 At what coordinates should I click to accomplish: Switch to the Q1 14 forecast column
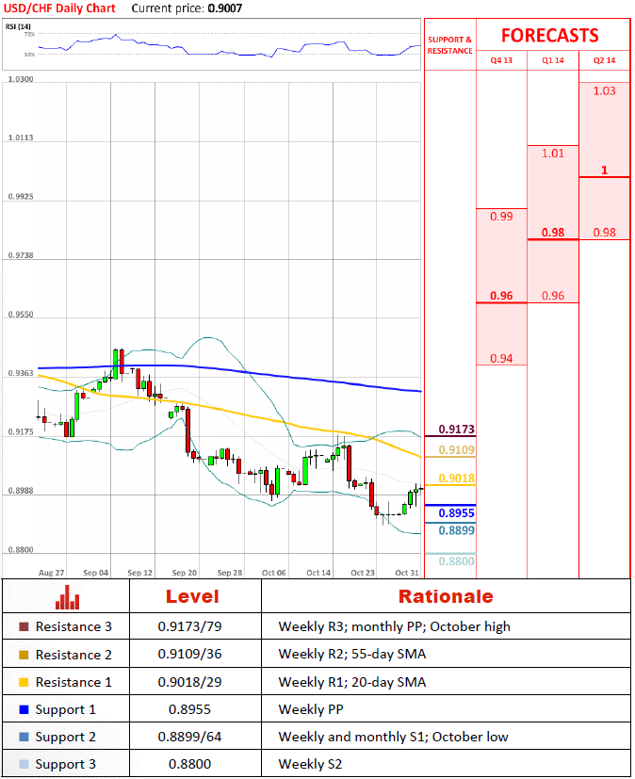coord(552,60)
